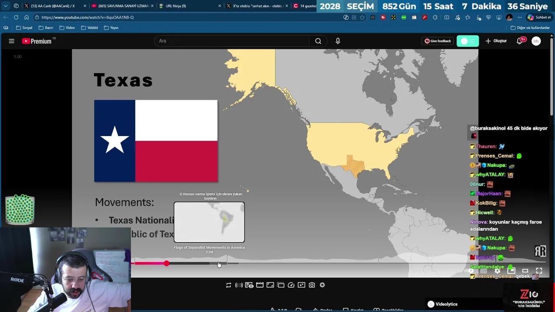The height and width of the screenshot is (312, 555).
Task: Open the browser downloads icon
Action: pos(478,17)
